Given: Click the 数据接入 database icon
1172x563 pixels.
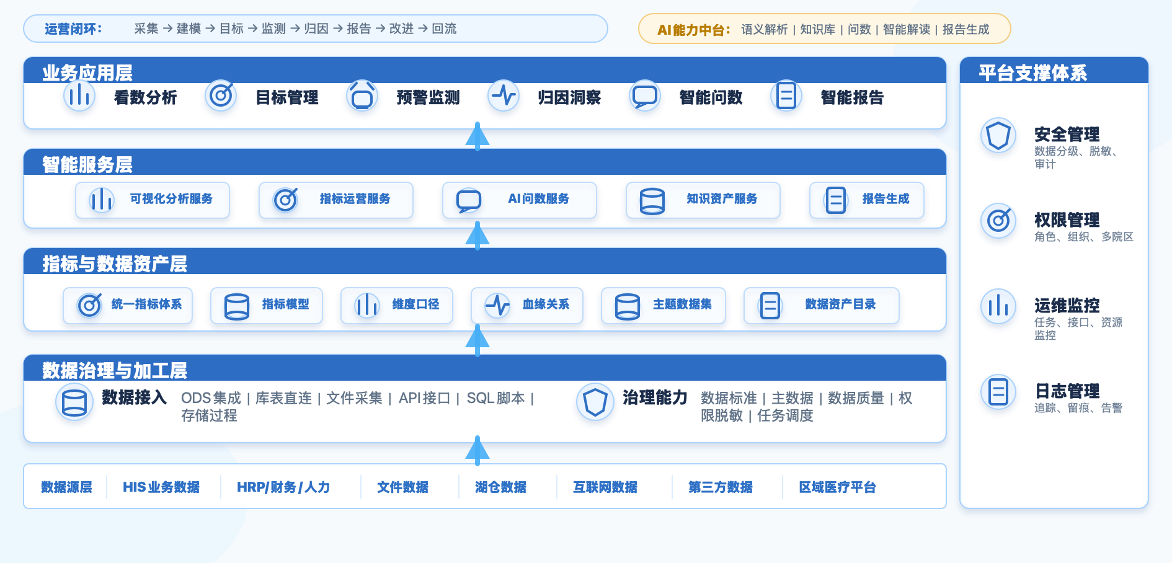Looking at the screenshot, I should click(x=74, y=402).
